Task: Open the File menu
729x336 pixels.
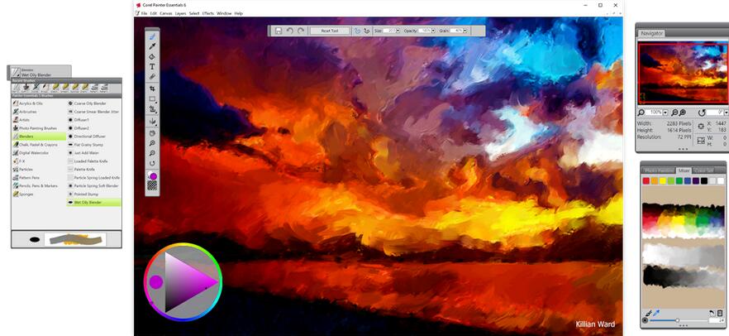Action: point(144,13)
